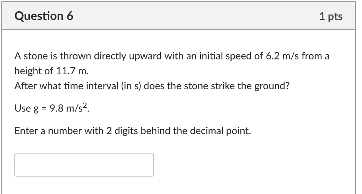Click the word upward in the problem
Image resolution: width=362 pixels, height=194 pixels.
(x=145, y=56)
